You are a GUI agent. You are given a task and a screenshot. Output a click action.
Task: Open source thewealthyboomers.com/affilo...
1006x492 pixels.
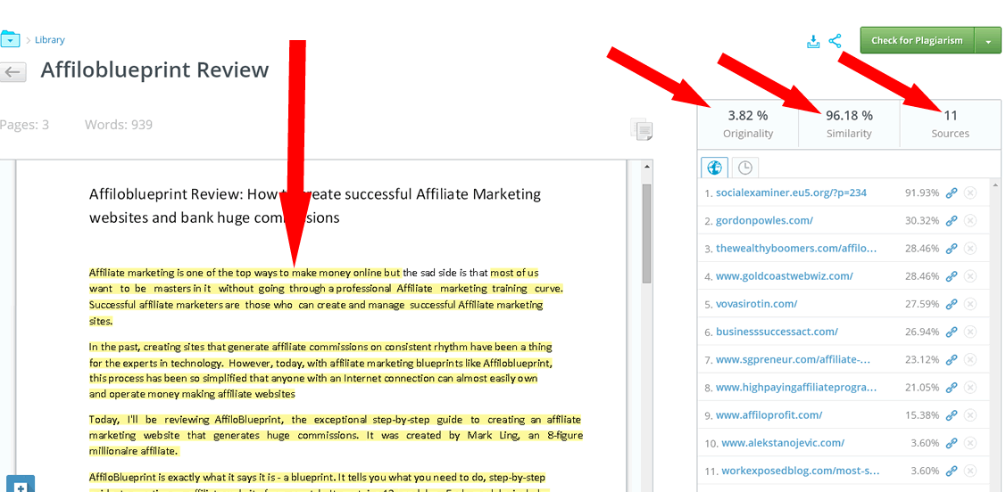(x=796, y=249)
